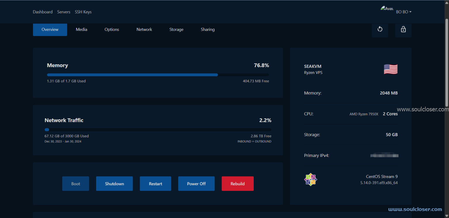Screen dimensions: 449x218
Task: Click the user avatar image
Action: pyautogui.click(x=387, y=9)
